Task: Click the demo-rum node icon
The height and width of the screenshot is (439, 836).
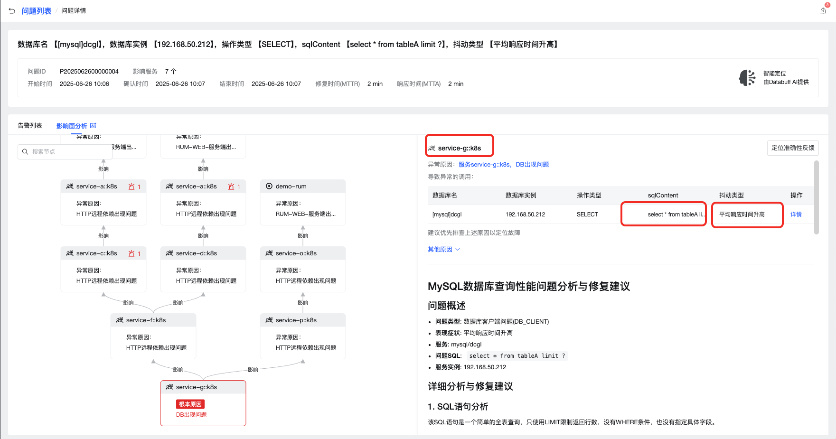Action: coord(269,187)
